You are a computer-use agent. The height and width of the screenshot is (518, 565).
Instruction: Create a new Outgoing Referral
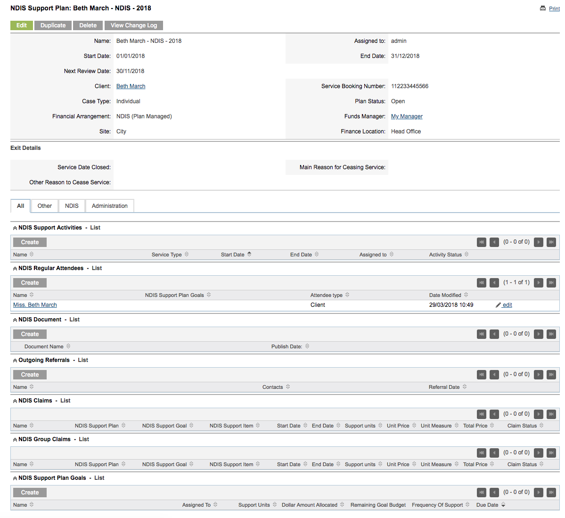pyautogui.click(x=30, y=375)
